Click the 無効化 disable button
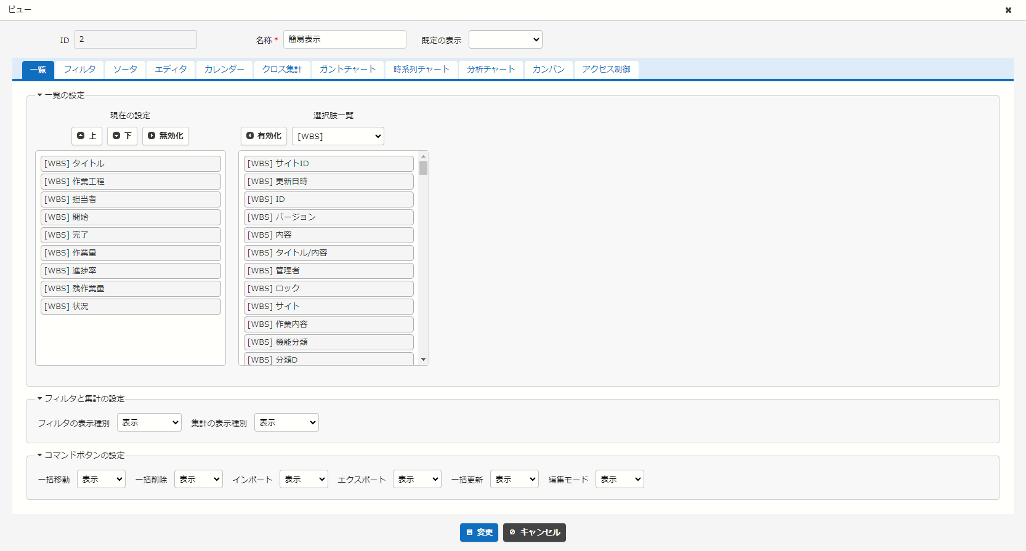 [x=166, y=136]
